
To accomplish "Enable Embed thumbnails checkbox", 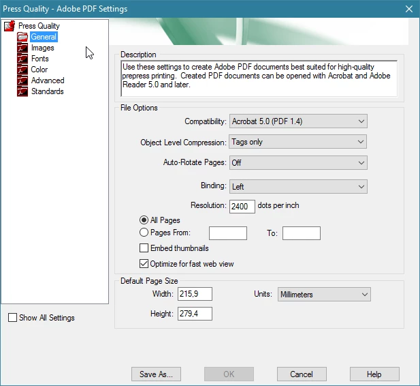I will (x=144, y=248).
